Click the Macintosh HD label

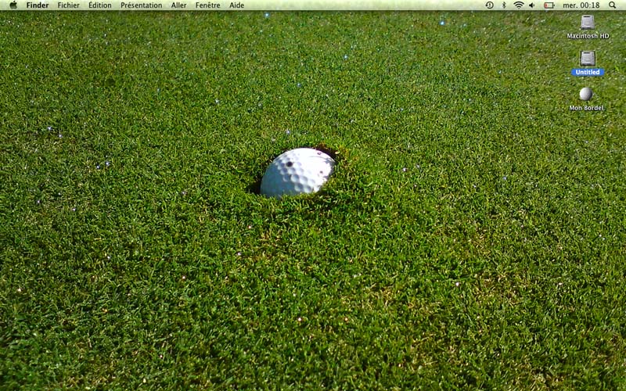pyautogui.click(x=588, y=36)
